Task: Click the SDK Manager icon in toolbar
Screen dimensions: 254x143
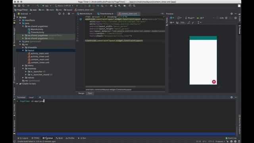Action: [x=119, y=6]
